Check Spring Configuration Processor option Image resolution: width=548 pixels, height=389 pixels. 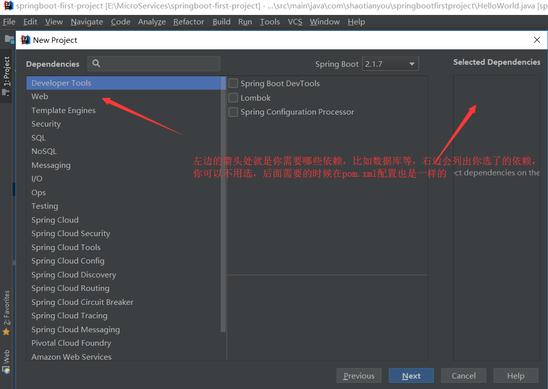pos(233,112)
